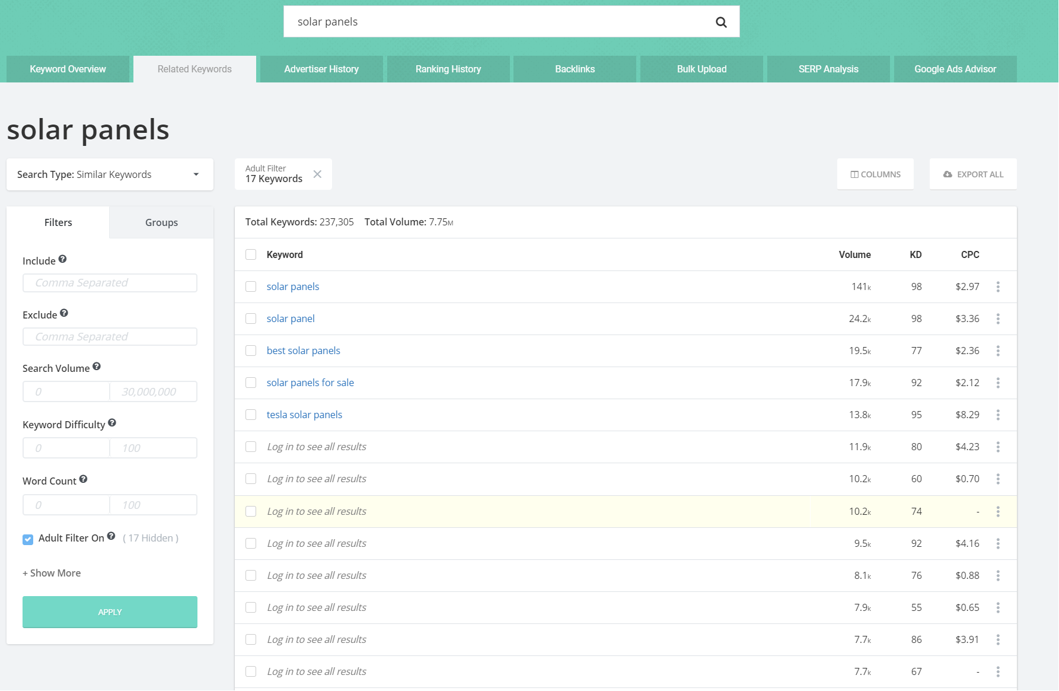This screenshot has width=1059, height=691.
Task: Open row menu for the $0.70 CPC row
Action: [998, 479]
